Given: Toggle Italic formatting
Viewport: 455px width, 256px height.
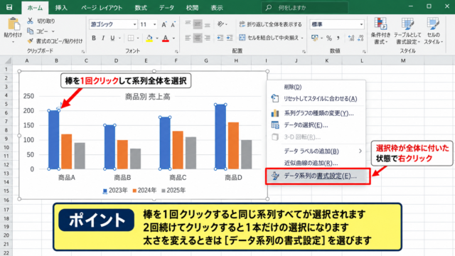Looking at the screenshot, I should [x=103, y=38].
